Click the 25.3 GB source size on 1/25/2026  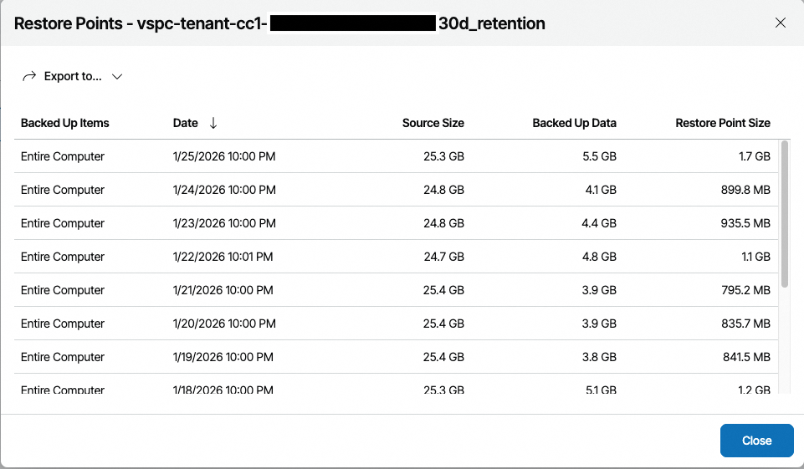point(443,156)
